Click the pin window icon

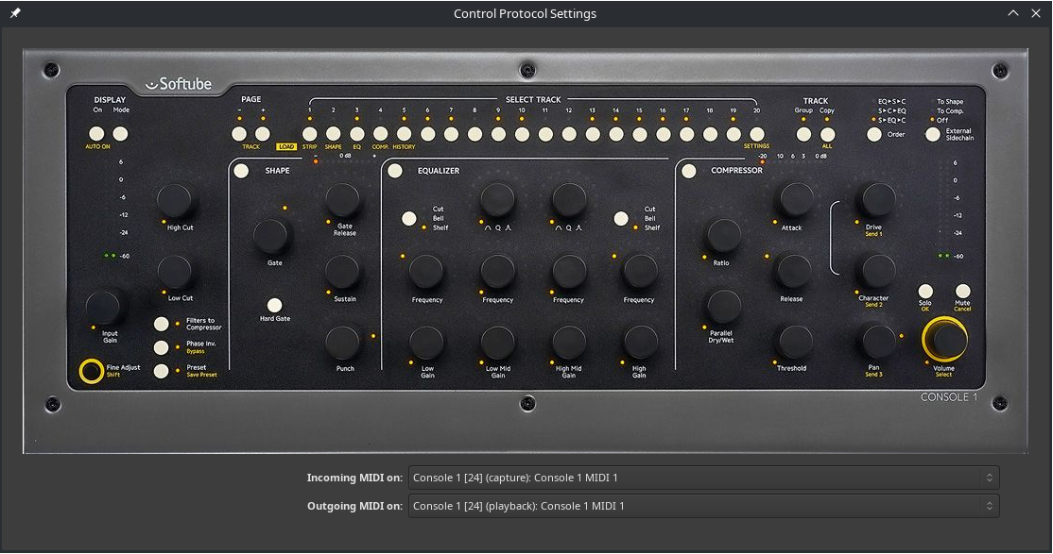pos(15,13)
